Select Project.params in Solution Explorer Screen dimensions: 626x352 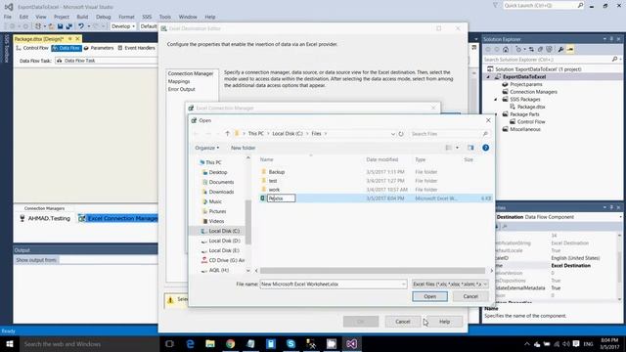[526, 85]
